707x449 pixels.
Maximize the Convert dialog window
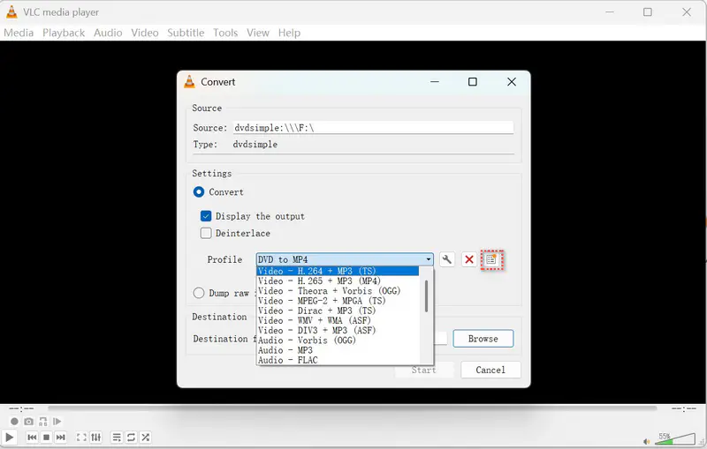coord(473,81)
